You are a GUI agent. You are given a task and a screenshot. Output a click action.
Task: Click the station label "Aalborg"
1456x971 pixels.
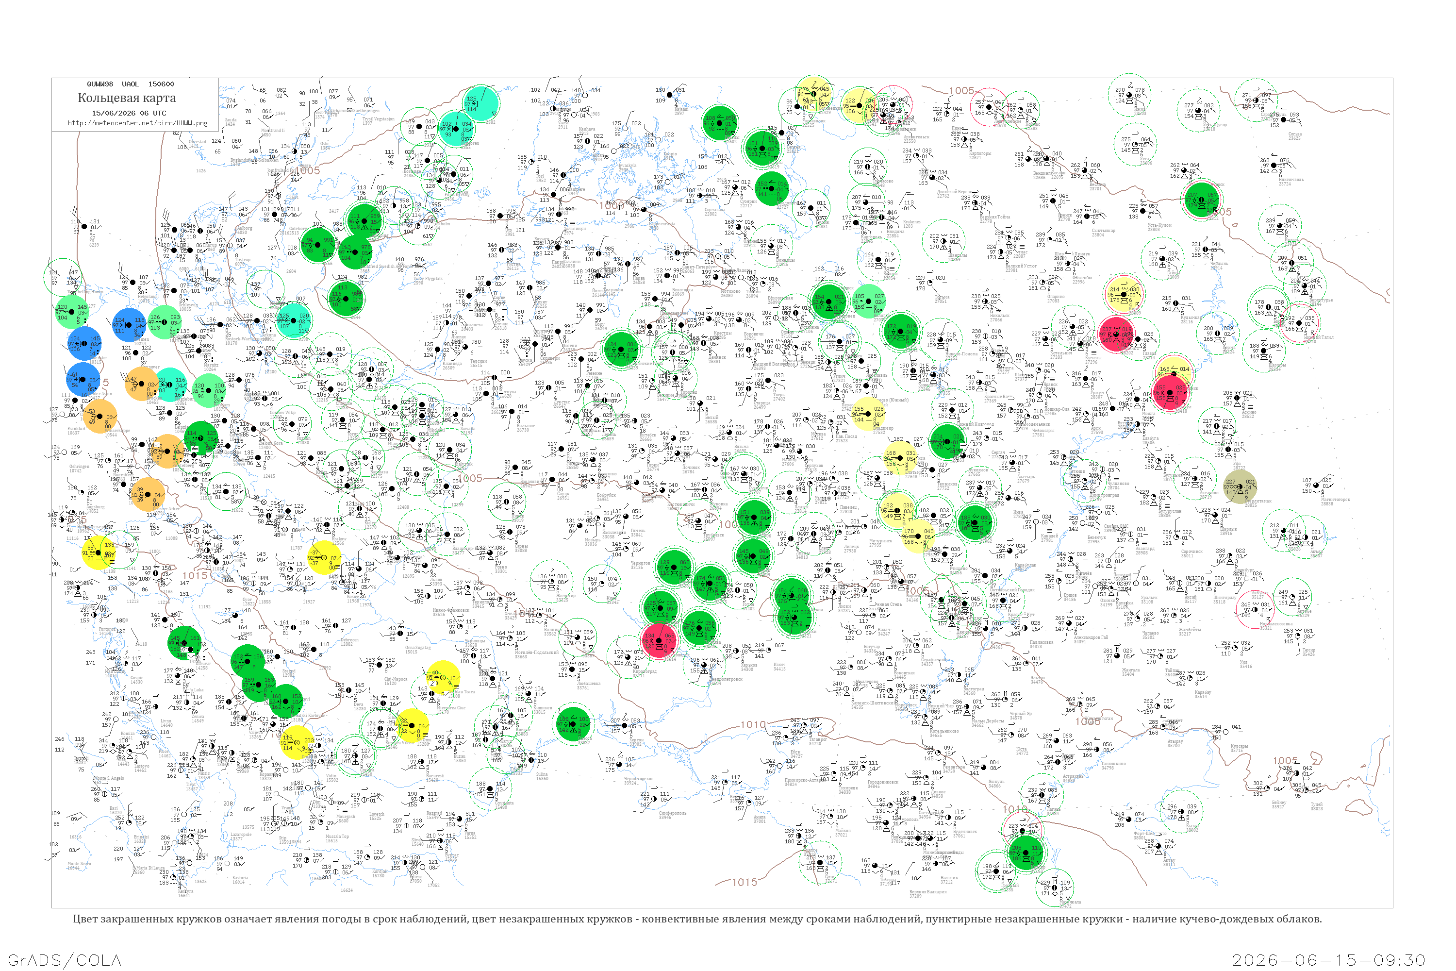244,229
